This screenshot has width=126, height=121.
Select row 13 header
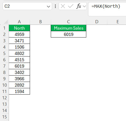pos(4,104)
